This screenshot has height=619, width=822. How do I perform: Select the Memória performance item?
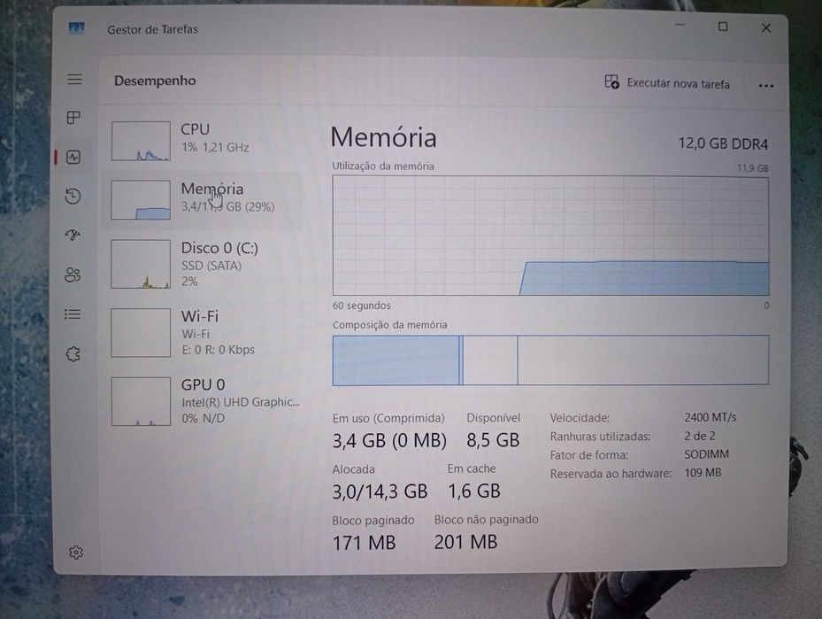click(x=203, y=200)
